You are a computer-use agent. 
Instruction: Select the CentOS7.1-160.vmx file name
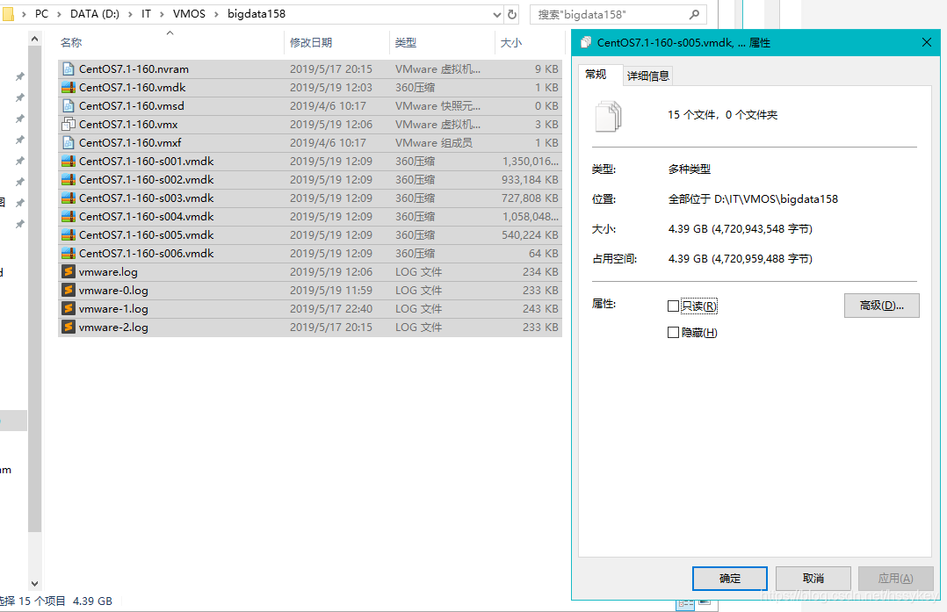tap(128, 125)
